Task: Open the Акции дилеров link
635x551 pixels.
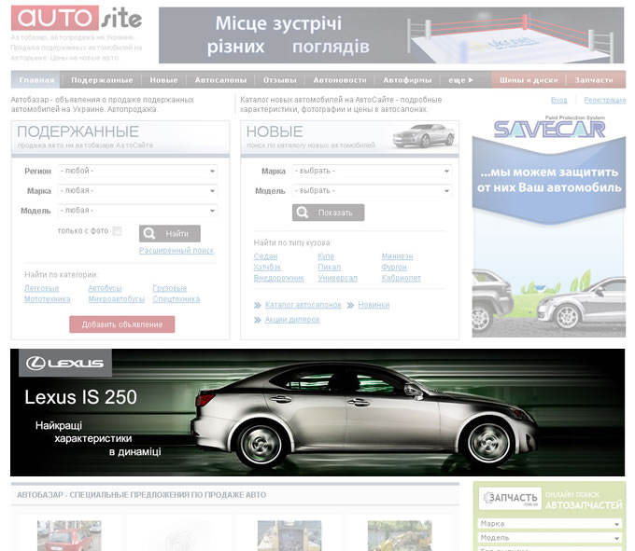Action: 292,320
